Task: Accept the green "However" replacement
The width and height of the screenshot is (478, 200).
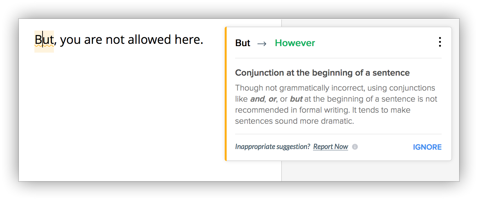Action: [x=295, y=43]
